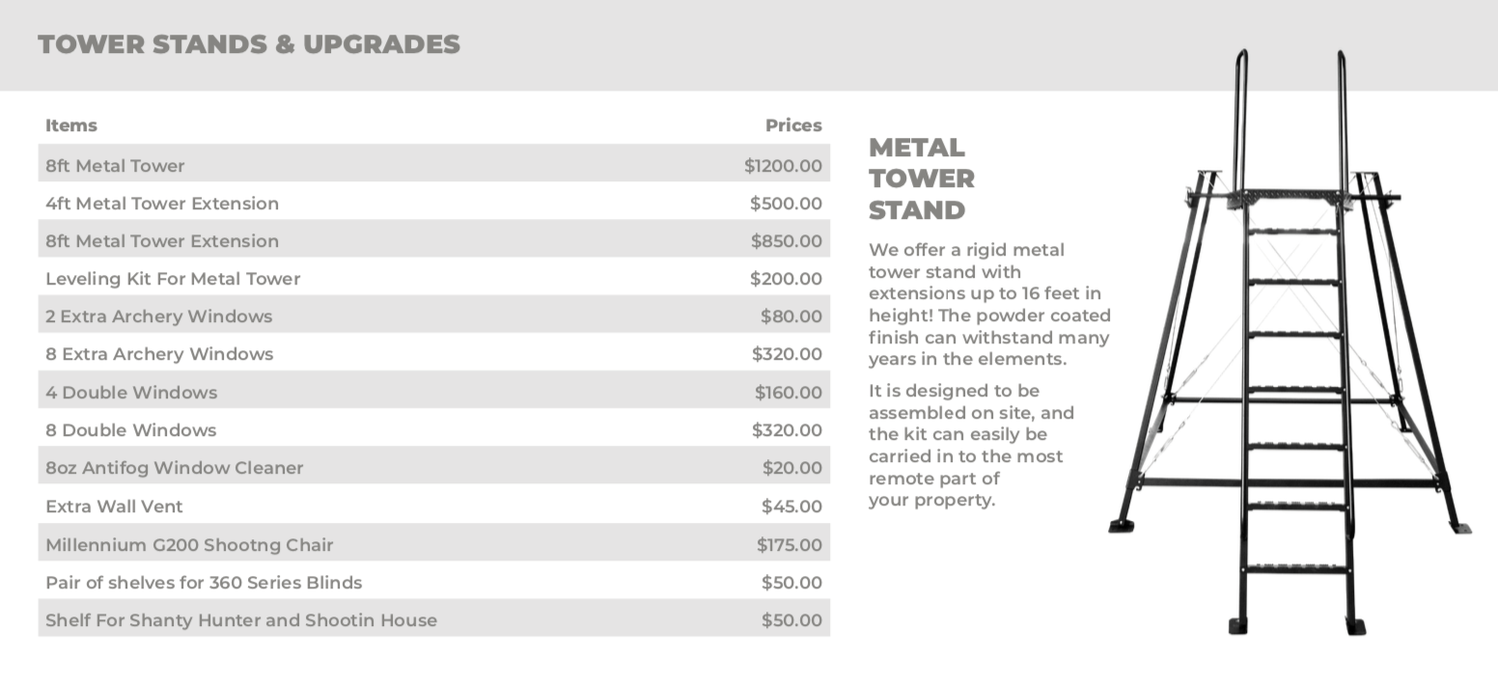Viewport: 1498px width, 685px height.
Task: Click the metal tower stand product image
Action: [1290, 347]
